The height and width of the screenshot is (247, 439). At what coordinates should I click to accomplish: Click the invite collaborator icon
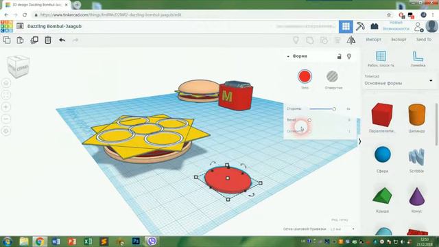coord(418,27)
